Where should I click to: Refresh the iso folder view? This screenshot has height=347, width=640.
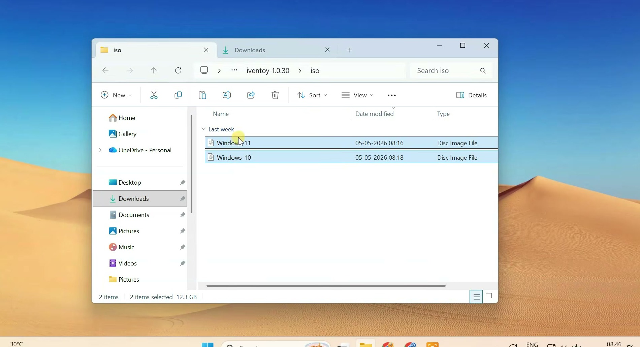tap(178, 70)
